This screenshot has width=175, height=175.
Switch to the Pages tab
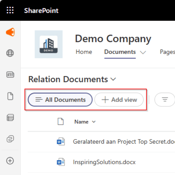tap(167, 52)
